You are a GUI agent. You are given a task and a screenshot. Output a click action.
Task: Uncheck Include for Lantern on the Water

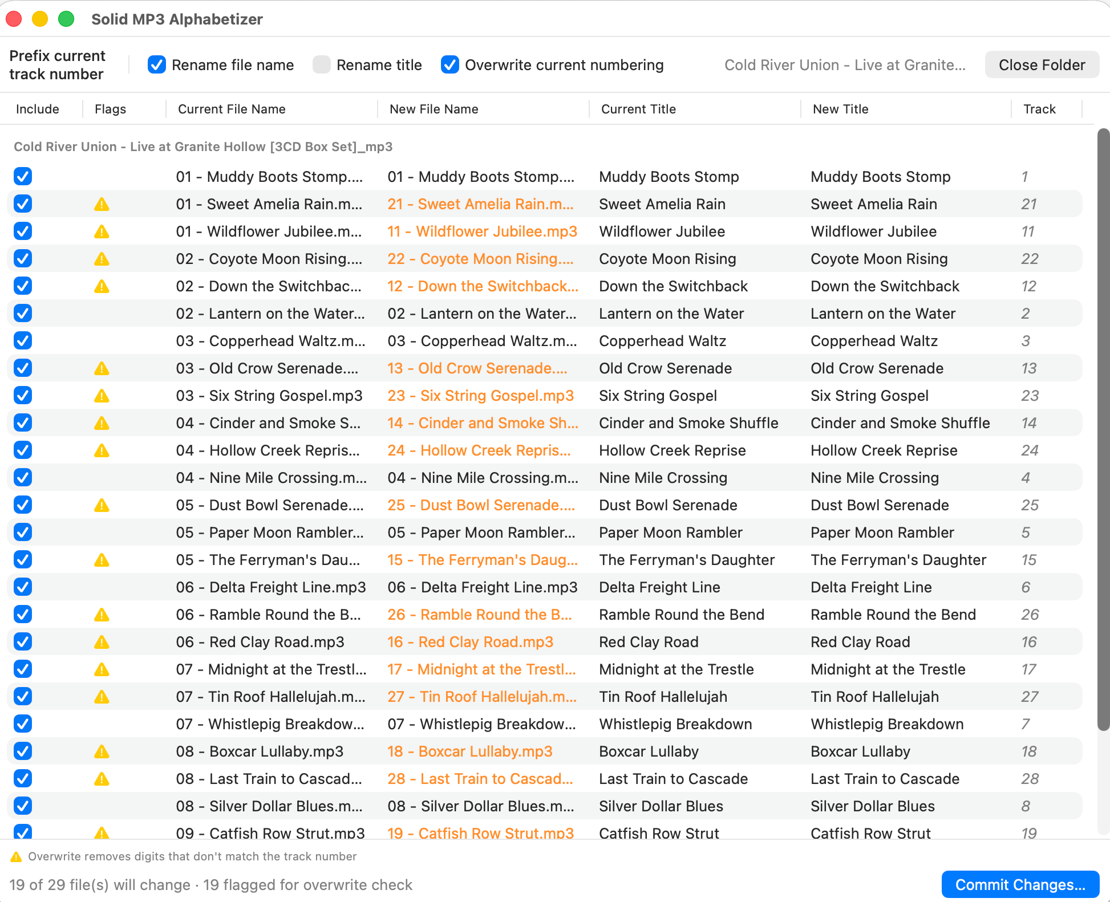pos(23,314)
